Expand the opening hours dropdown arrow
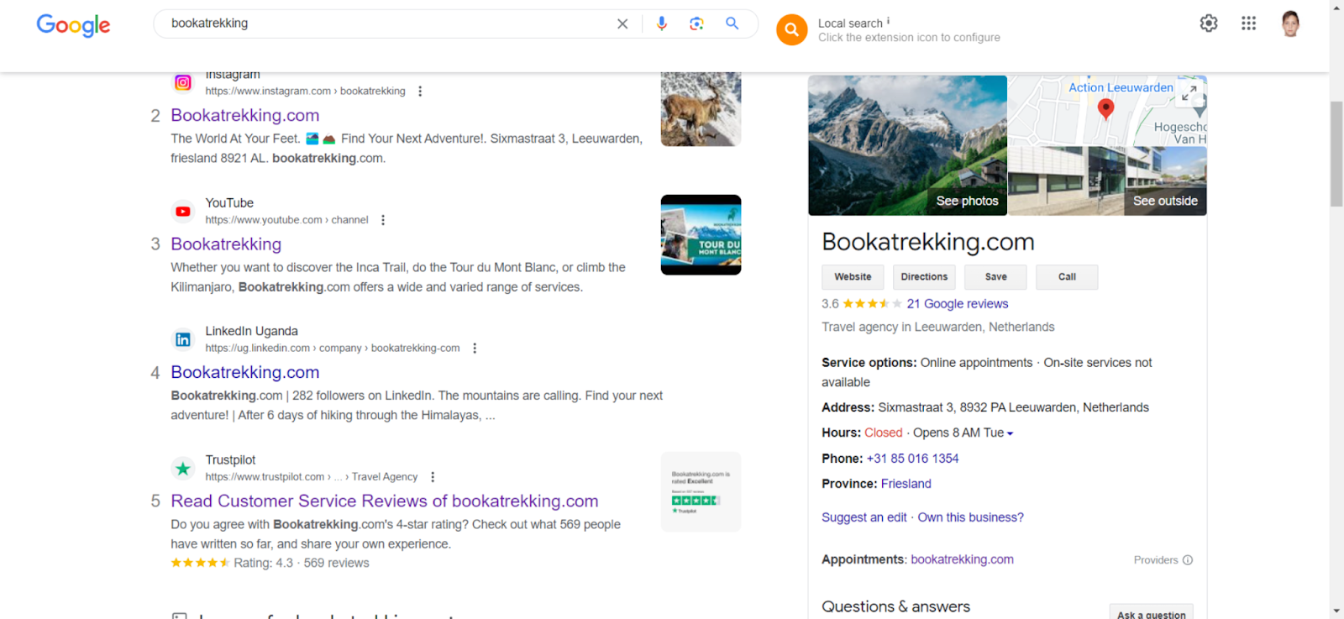 (x=1010, y=433)
